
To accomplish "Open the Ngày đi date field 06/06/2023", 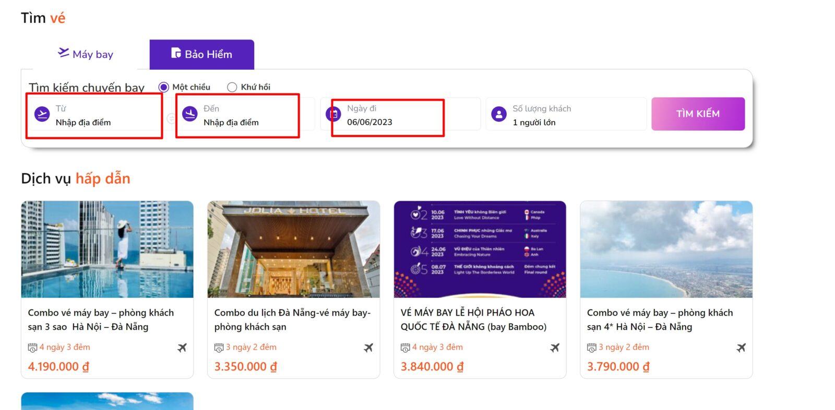I will click(400, 115).
